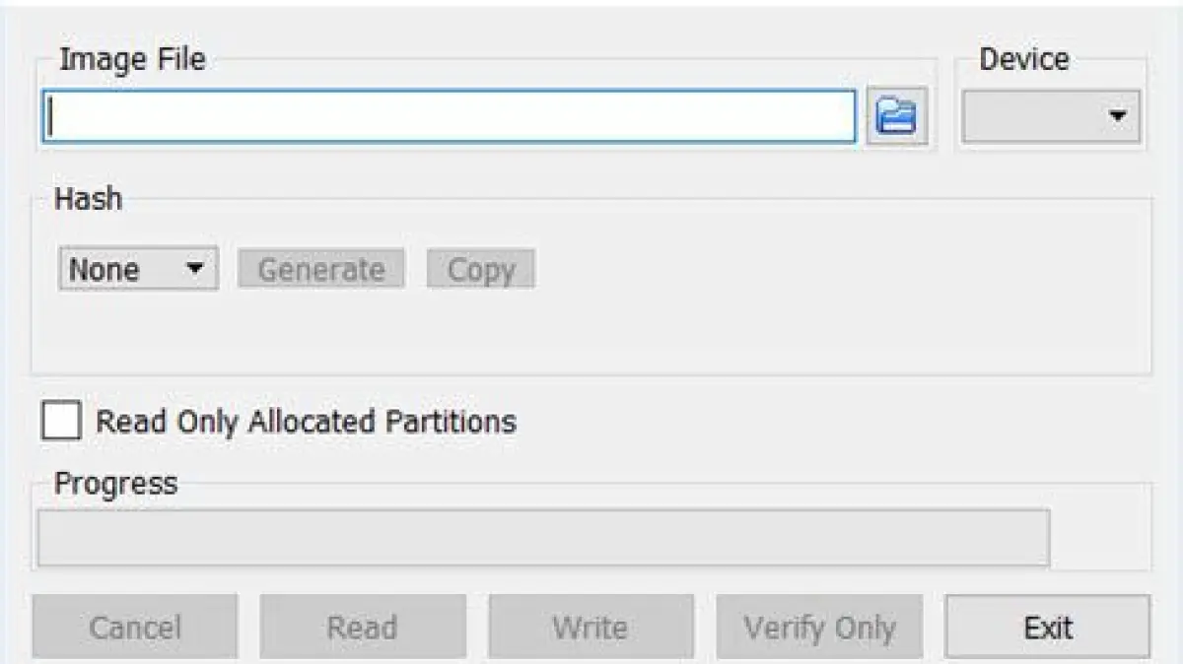Click the Read Only Allocated Partitions label text
The width and height of the screenshot is (1183, 664).
[306, 422]
